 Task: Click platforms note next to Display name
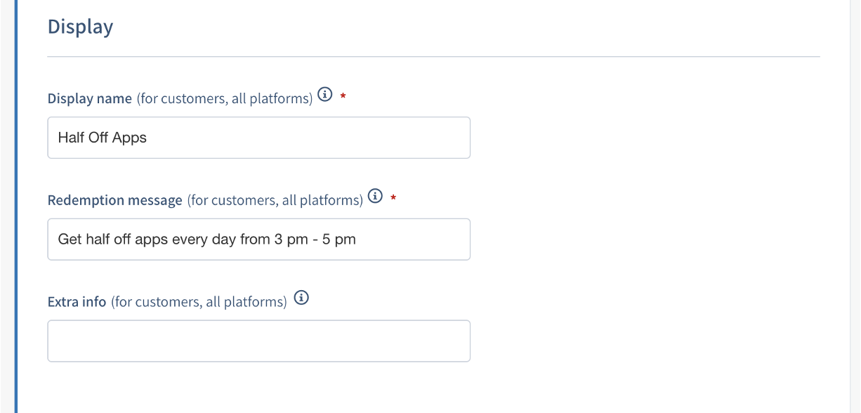coord(225,98)
